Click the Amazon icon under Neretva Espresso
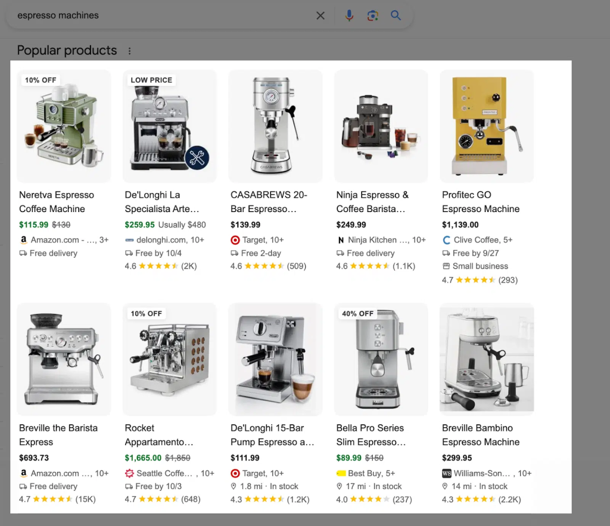The image size is (610, 526). (23, 239)
